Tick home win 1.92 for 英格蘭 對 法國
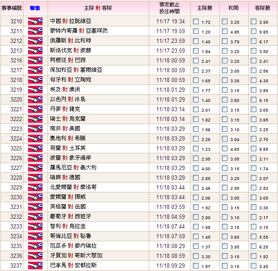The width and height of the screenshot is (278, 271). click(x=196, y=207)
